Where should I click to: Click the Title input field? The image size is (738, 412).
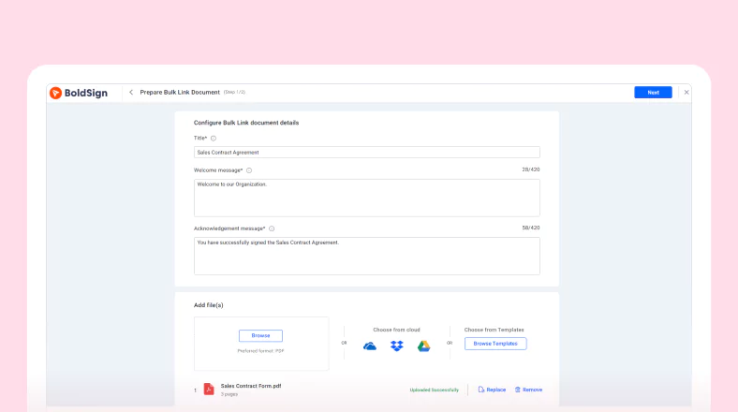[x=366, y=153]
